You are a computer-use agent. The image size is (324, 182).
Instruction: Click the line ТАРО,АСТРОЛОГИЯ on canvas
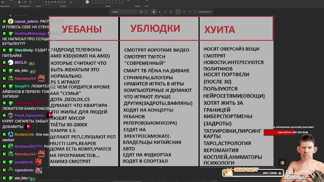[x=227, y=143]
